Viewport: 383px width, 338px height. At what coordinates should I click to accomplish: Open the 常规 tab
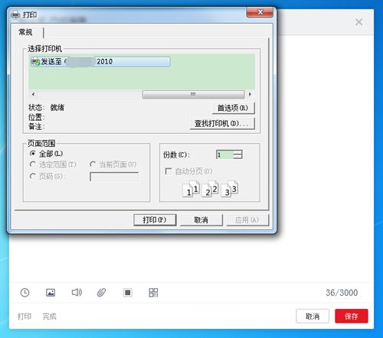[x=25, y=32]
